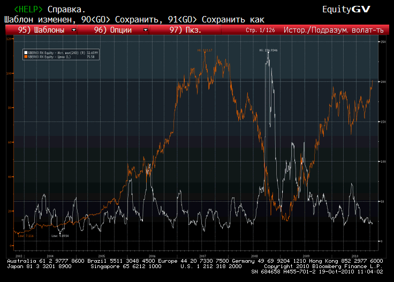Click the 200 tick on right volatility axis
Screen dimensions: 394x282
pos(383,82)
